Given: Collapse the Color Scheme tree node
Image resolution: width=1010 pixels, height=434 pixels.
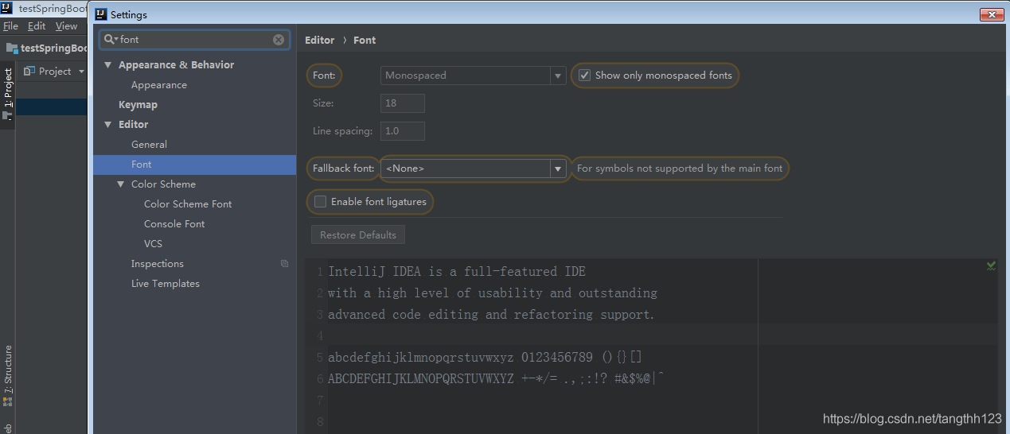Looking at the screenshot, I should 121,184.
